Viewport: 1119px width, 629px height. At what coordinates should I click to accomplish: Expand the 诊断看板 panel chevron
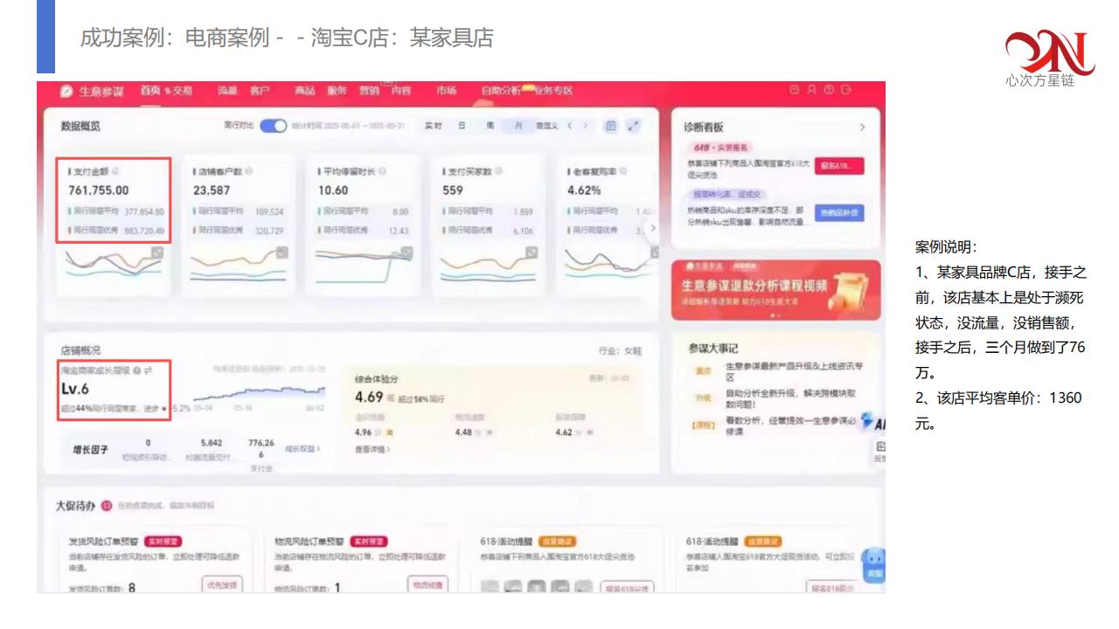pyautogui.click(x=862, y=128)
